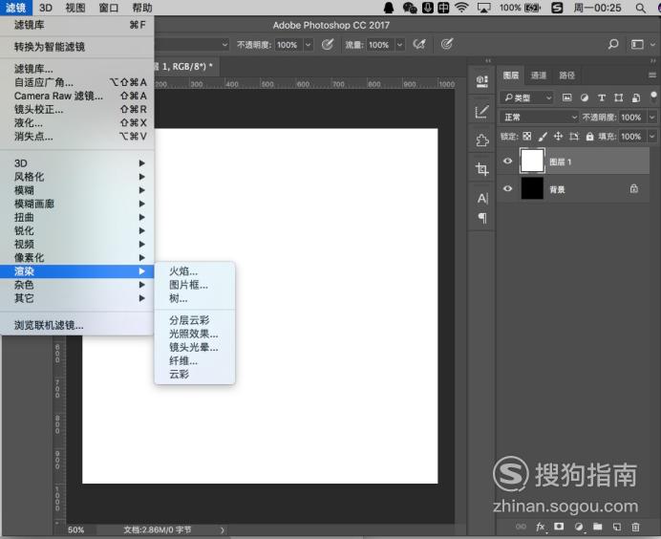Open layer 不透明度 dropdown arrow in panel
Viewport: 661px width, 539px height.
(x=652, y=118)
